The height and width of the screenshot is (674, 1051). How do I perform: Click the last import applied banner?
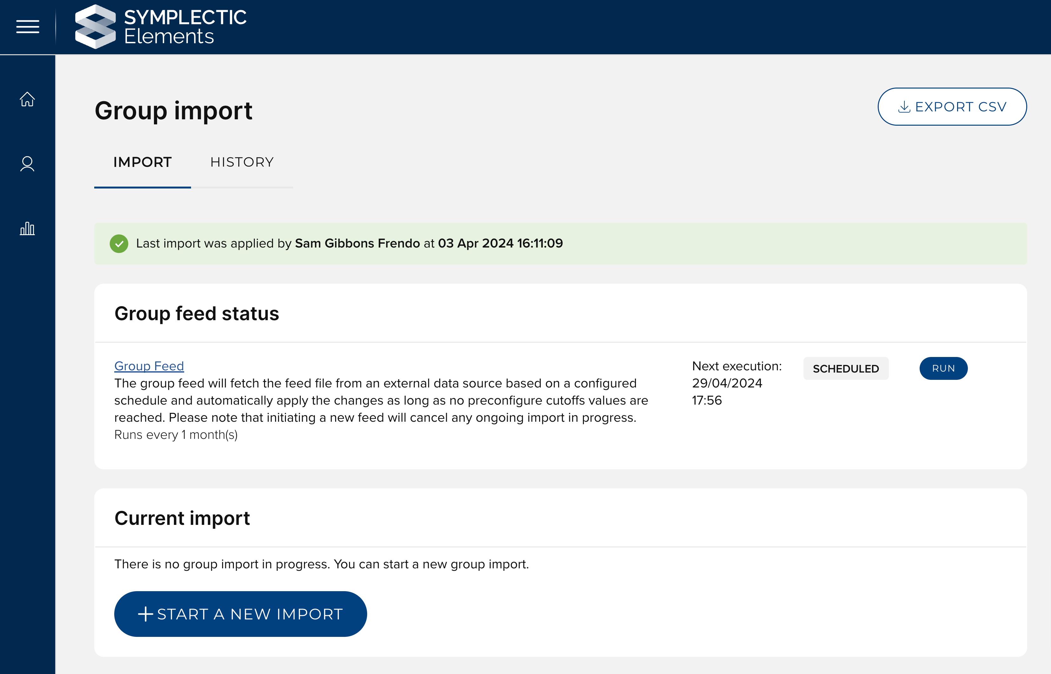click(x=560, y=244)
